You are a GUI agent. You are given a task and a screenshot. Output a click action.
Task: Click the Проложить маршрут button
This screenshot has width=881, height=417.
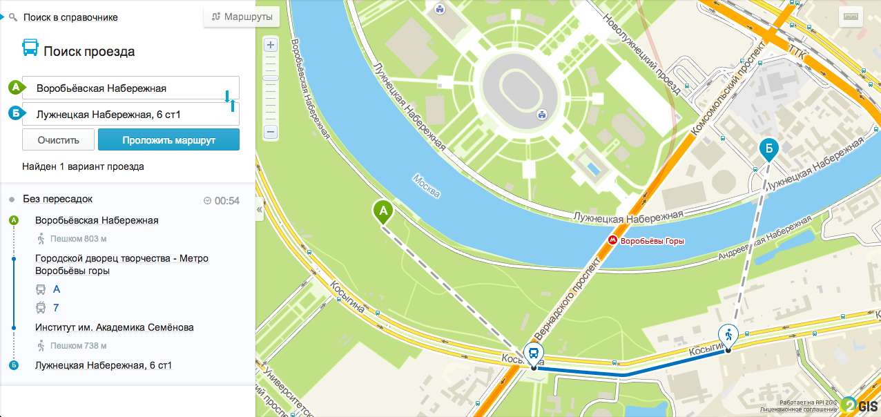pos(169,139)
